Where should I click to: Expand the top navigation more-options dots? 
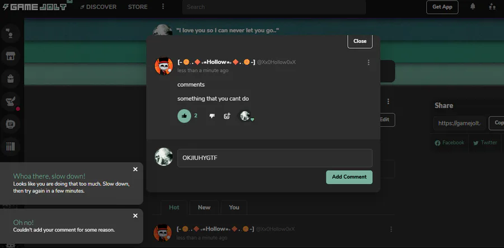163,6
